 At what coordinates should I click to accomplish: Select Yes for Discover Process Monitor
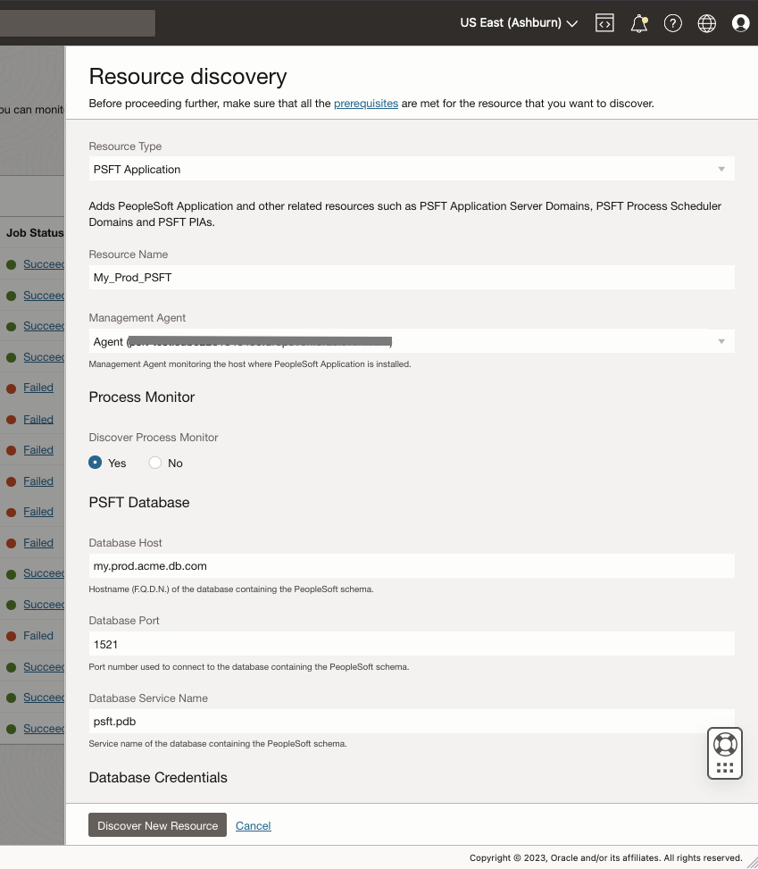point(96,463)
